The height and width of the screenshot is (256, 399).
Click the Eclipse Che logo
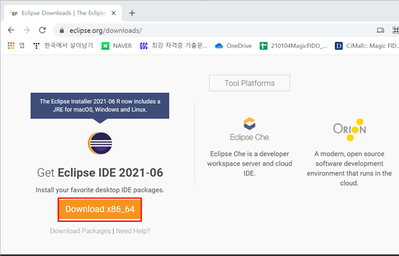[x=249, y=129]
